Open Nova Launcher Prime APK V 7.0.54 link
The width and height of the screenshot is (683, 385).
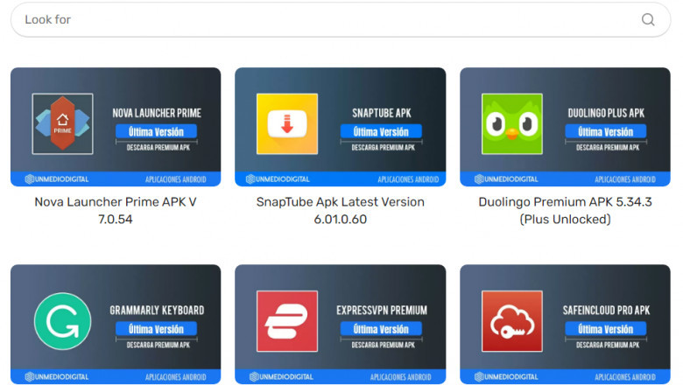(116, 211)
